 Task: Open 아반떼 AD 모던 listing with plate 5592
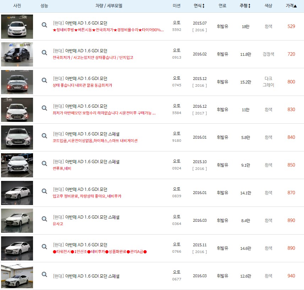click(80, 23)
